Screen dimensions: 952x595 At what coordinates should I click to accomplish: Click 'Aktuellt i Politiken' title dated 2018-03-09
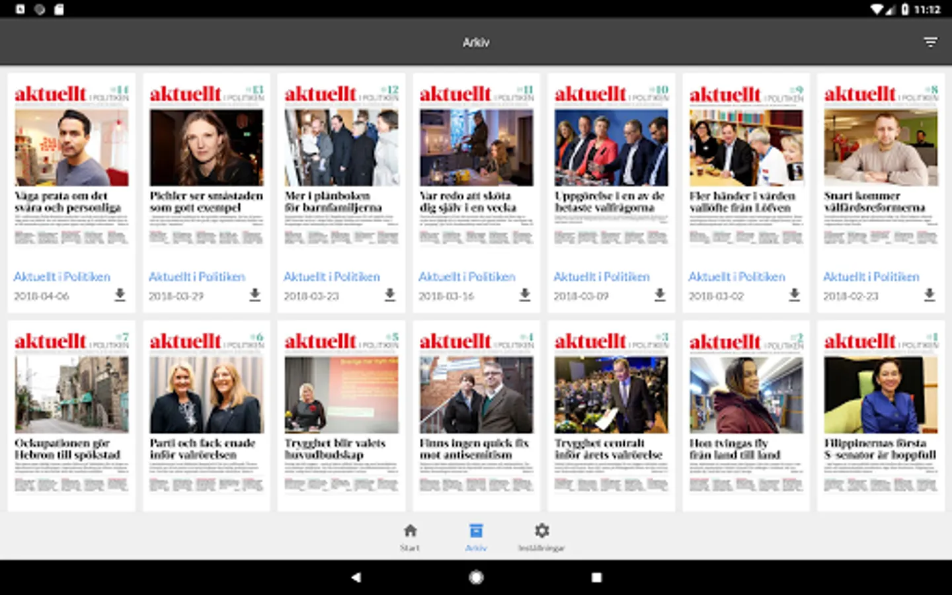(x=602, y=276)
